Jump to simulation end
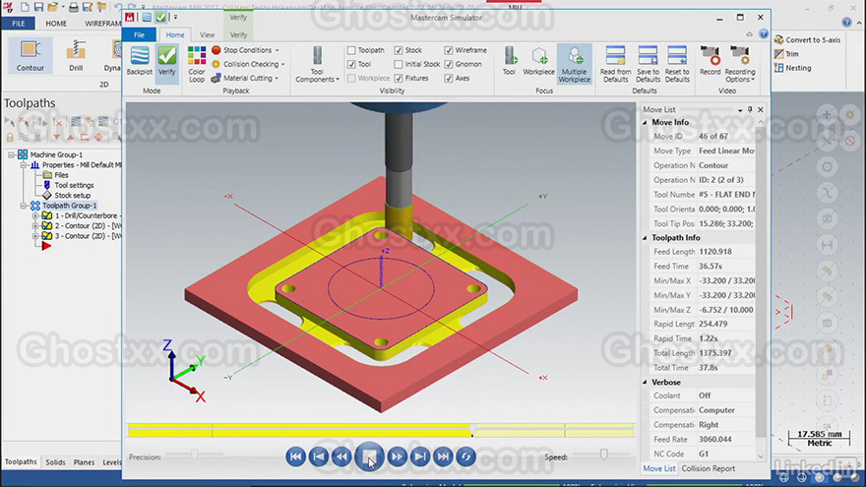 coord(443,457)
